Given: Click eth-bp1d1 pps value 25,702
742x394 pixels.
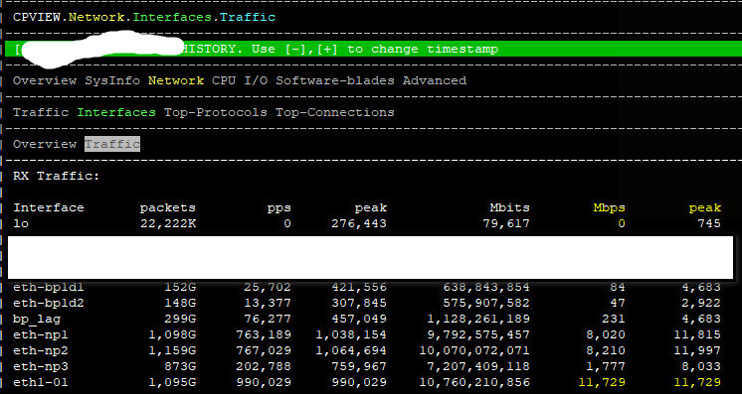Looking at the screenshot, I should (x=268, y=287).
